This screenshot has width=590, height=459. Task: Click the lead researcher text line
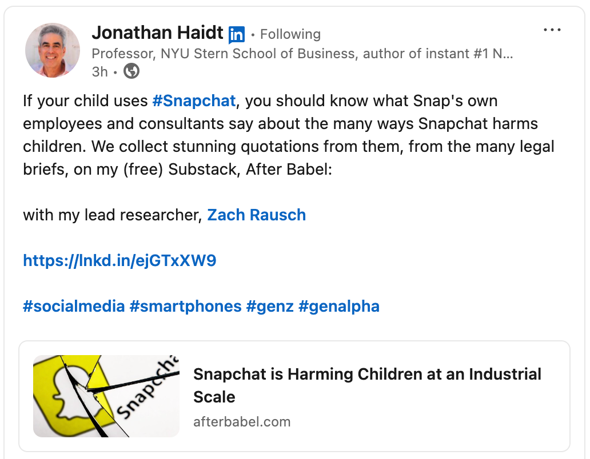pos(165,215)
